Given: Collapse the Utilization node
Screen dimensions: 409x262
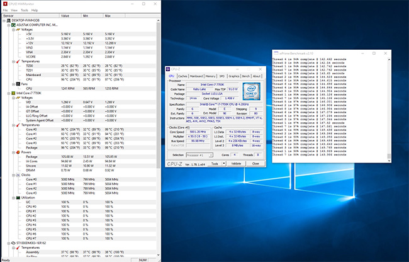Looking at the screenshot, I should coord(13,198).
